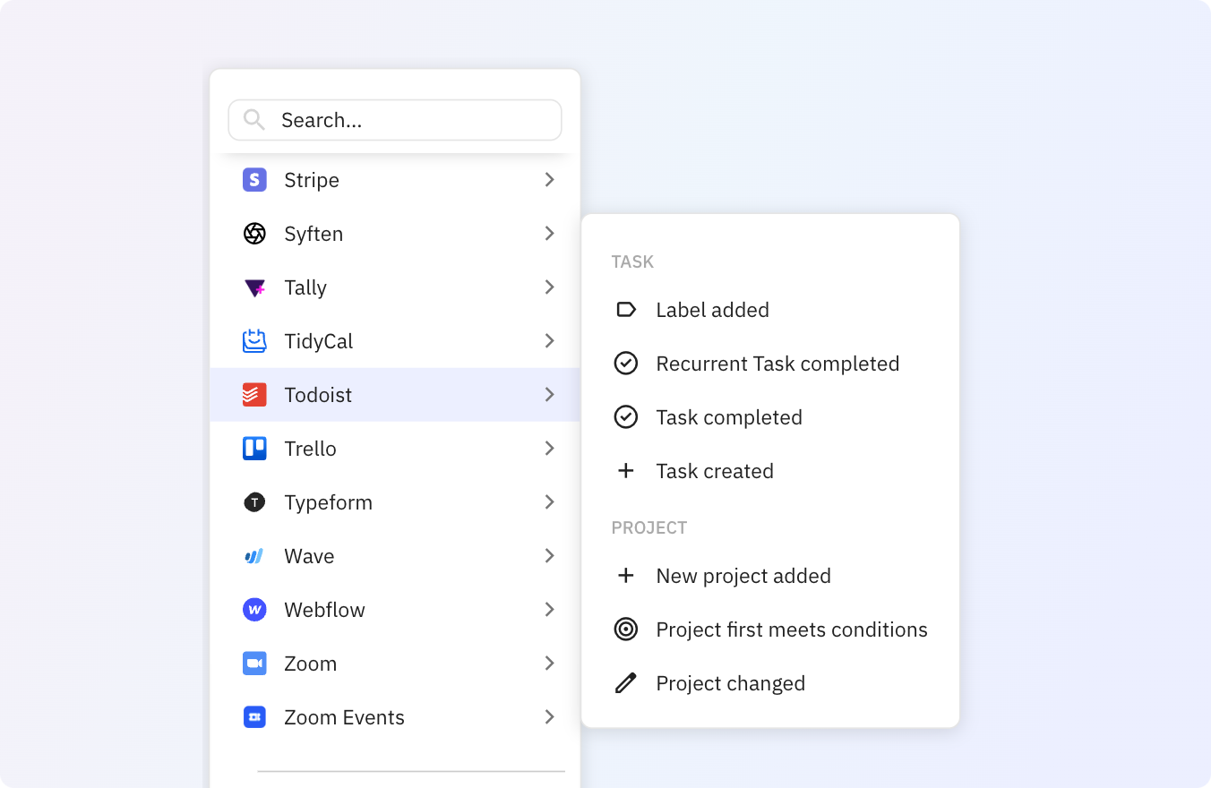Select Recurrent Task completed option

click(777, 364)
